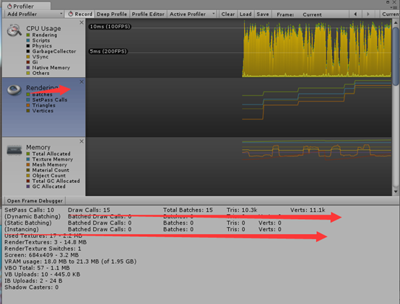Open the Frame Debugger
Image resolution: width=400 pixels, height=304 pixels.
pyautogui.click(x=35, y=201)
